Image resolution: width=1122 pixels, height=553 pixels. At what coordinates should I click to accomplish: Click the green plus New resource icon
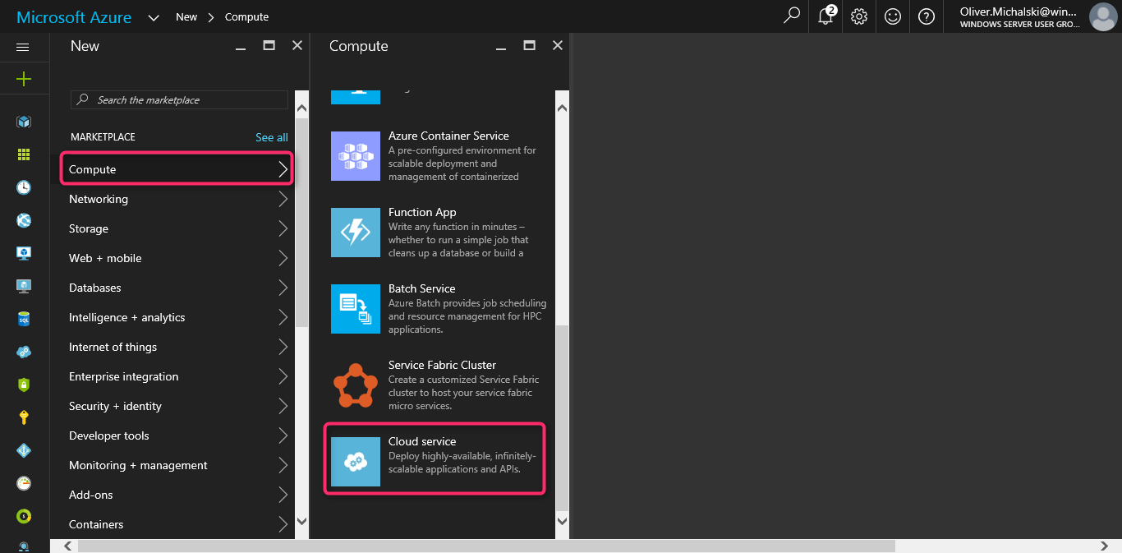[x=23, y=79]
